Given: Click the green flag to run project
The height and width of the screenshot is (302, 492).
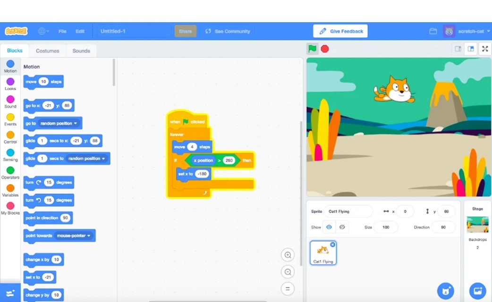Looking at the screenshot, I should coord(312,49).
